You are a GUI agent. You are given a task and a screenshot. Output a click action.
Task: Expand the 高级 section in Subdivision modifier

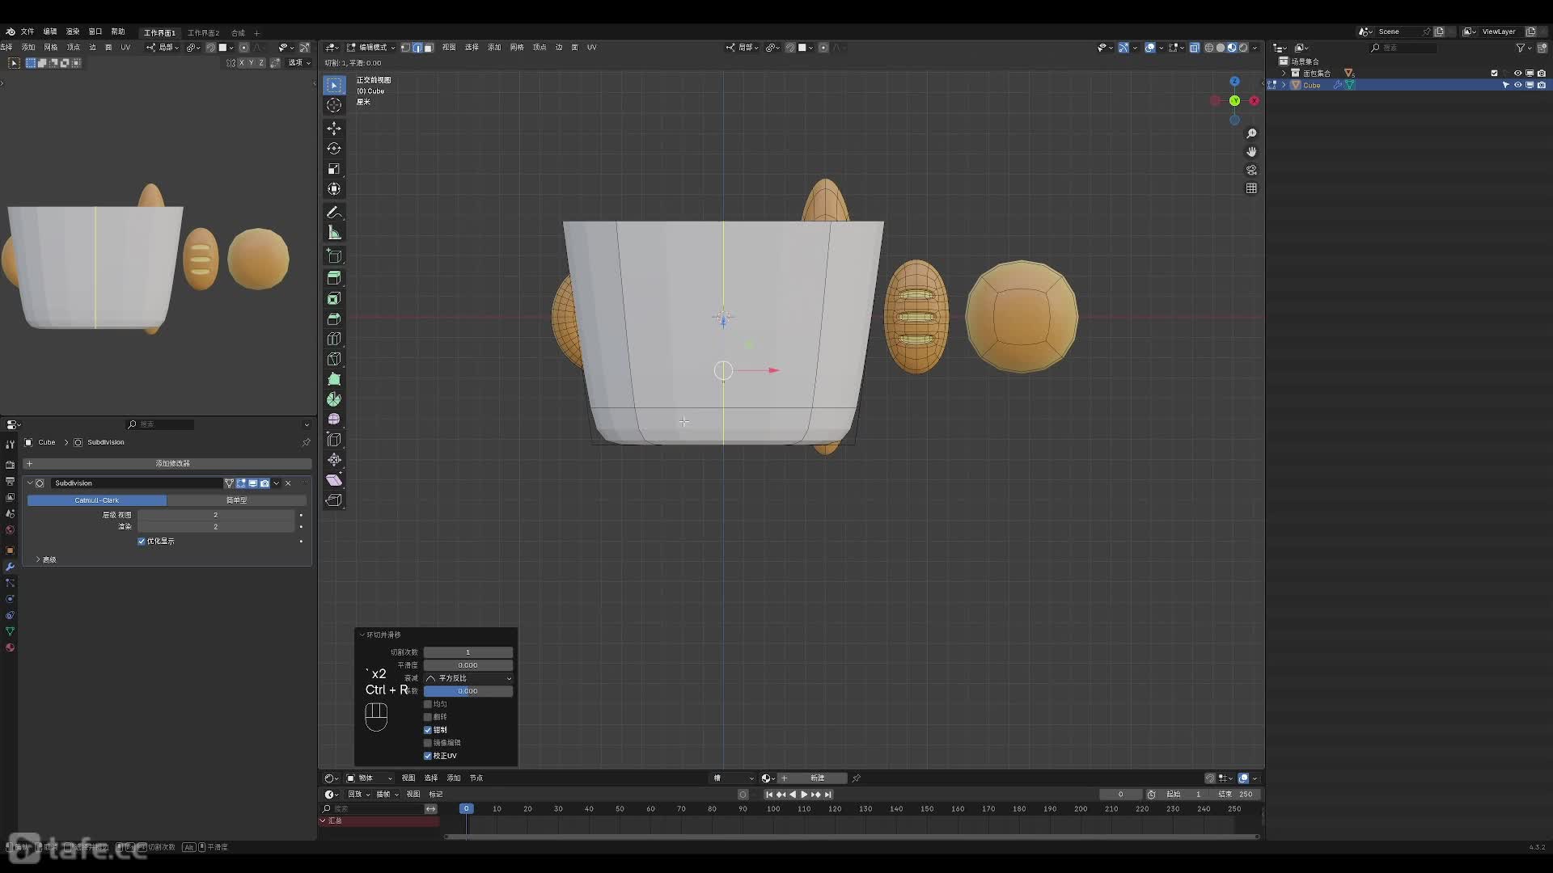click(x=44, y=559)
